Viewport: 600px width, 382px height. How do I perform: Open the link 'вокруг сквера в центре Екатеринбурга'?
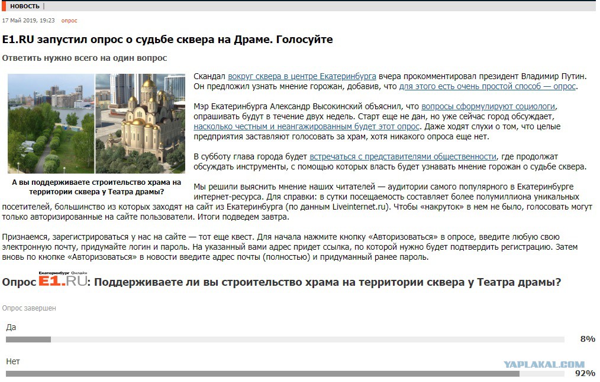click(302, 76)
